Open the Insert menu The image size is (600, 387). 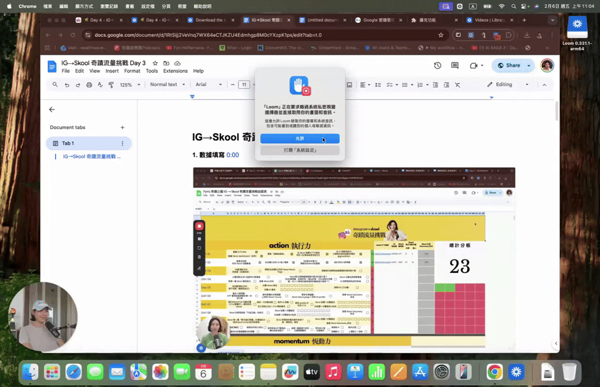(x=112, y=71)
